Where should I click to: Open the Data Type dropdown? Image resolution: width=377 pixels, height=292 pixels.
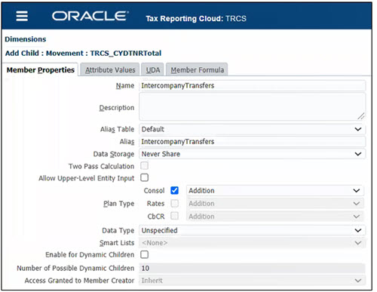click(252, 230)
